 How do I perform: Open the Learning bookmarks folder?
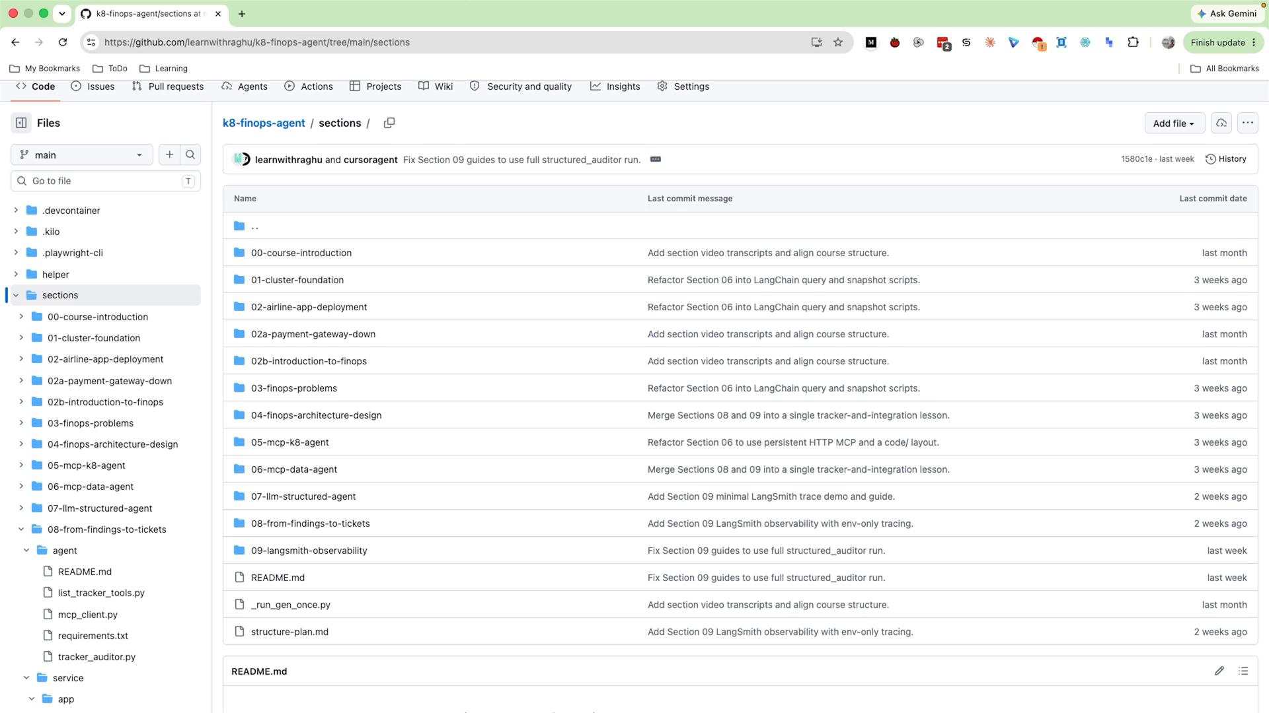pyautogui.click(x=164, y=69)
